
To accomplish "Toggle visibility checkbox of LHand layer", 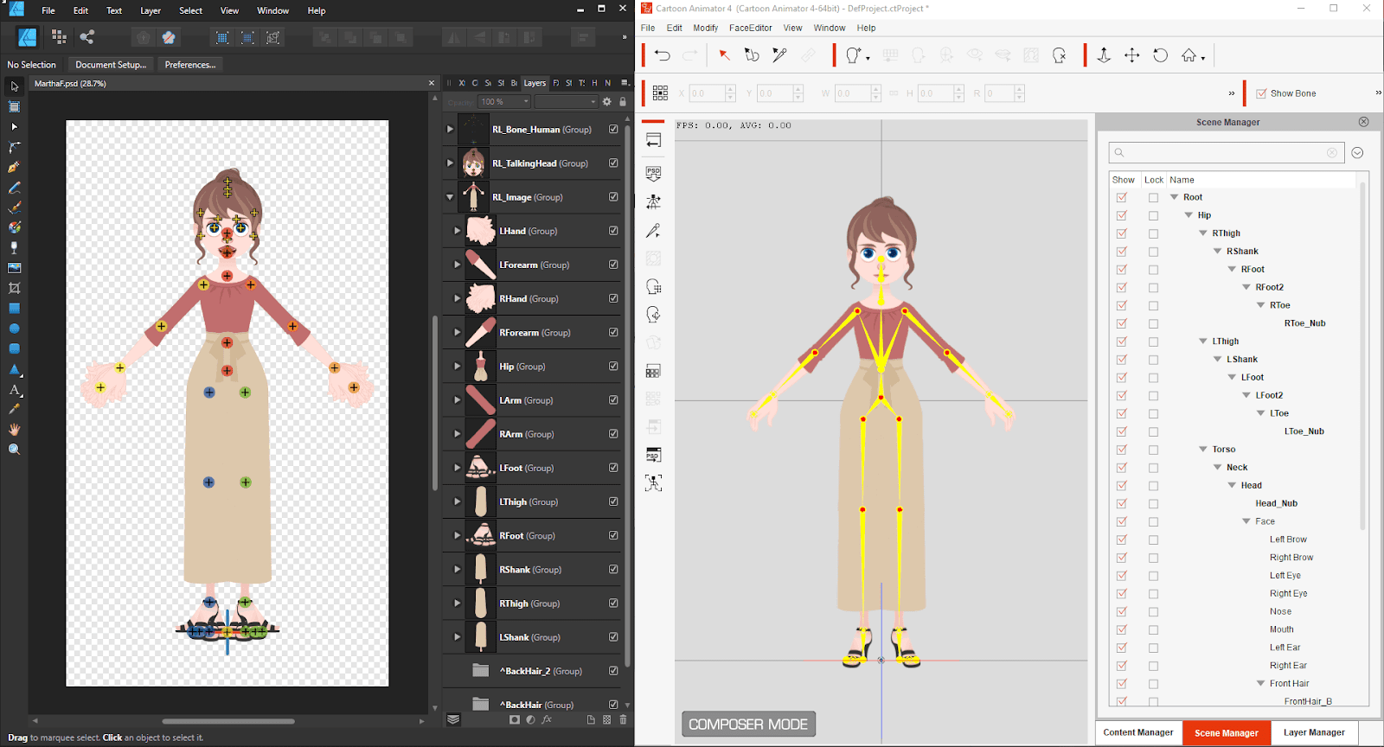I will click(613, 231).
